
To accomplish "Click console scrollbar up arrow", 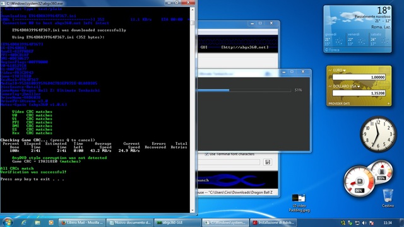I will 192,9.
